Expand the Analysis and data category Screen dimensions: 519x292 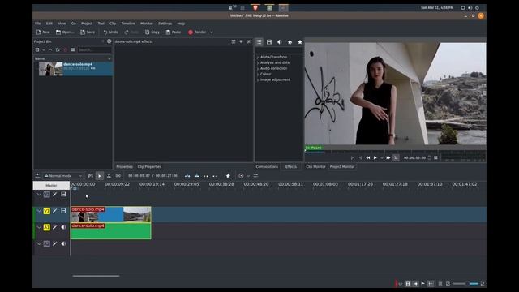coord(258,62)
